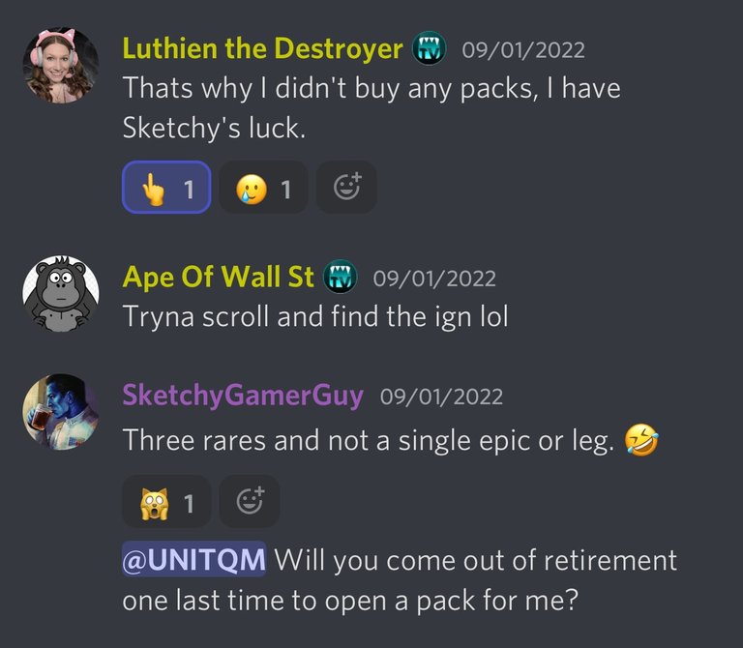Open Luthien the Destroyer's avatar
Image resolution: width=743 pixels, height=648 pixels.
coord(61,66)
